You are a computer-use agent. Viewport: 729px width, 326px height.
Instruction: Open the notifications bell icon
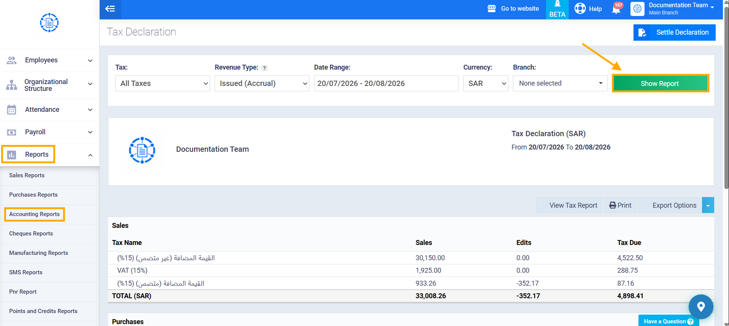pyautogui.click(x=616, y=9)
